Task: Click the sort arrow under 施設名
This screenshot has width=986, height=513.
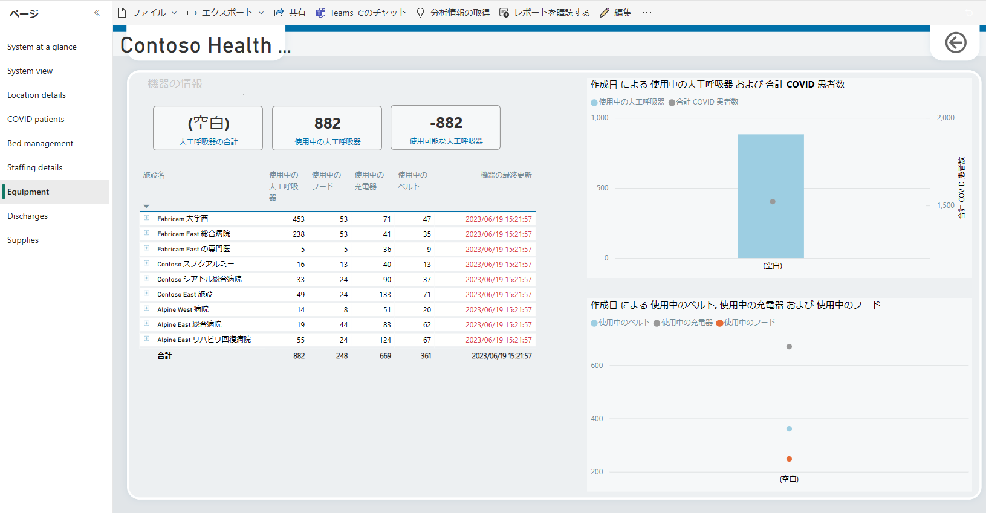Action: pos(146,206)
